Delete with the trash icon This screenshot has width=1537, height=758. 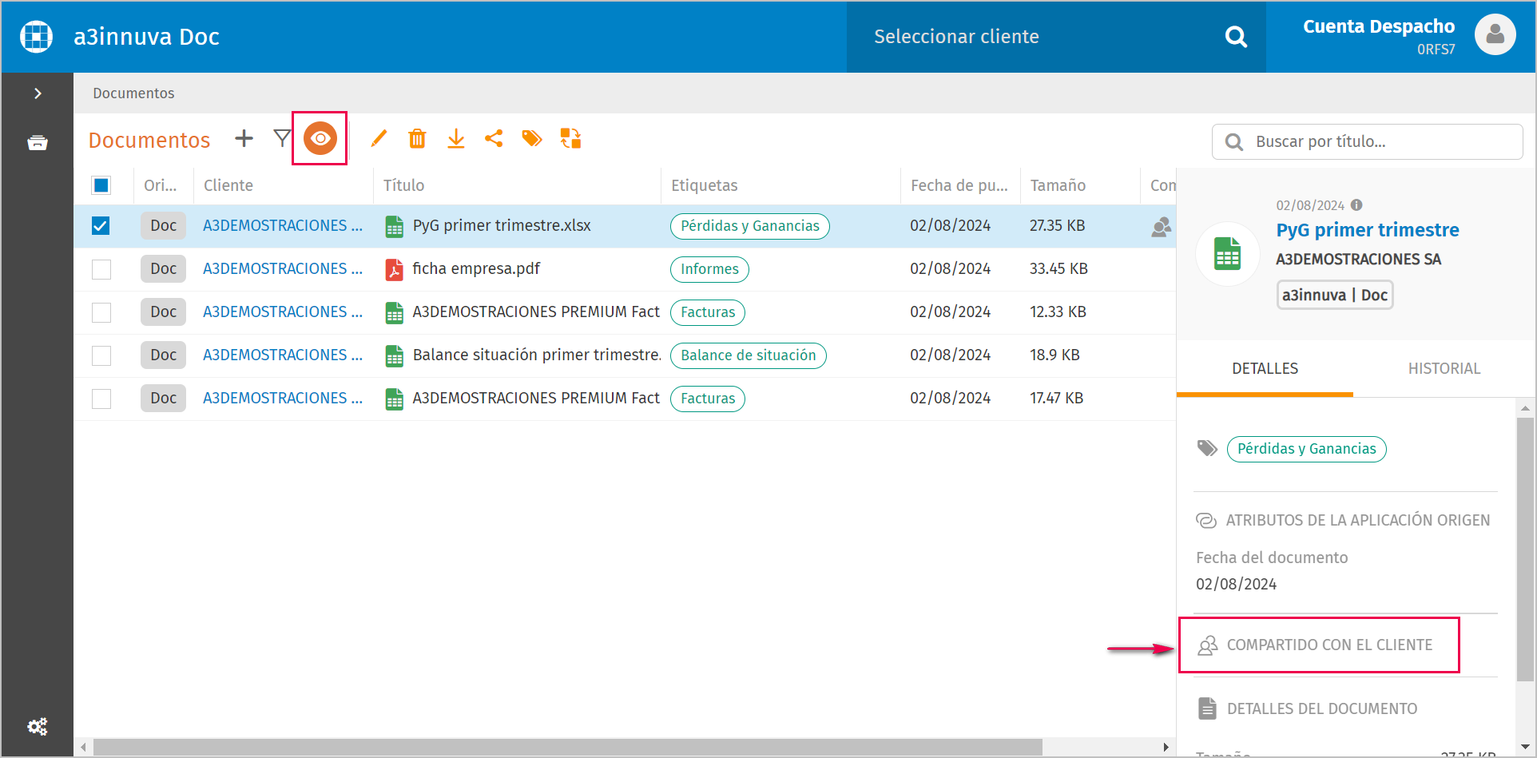(x=417, y=138)
